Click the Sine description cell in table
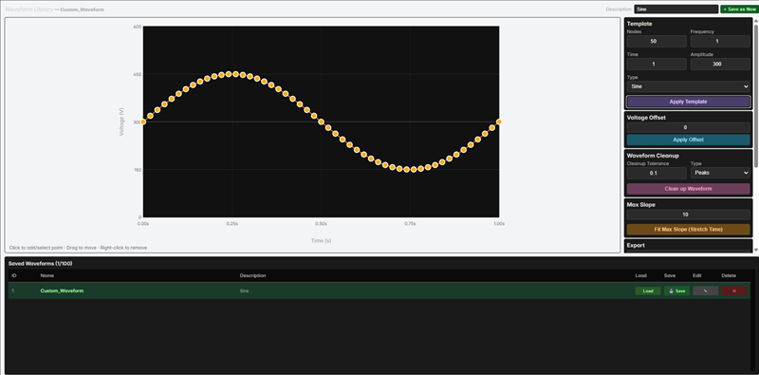 (x=245, y=291)
